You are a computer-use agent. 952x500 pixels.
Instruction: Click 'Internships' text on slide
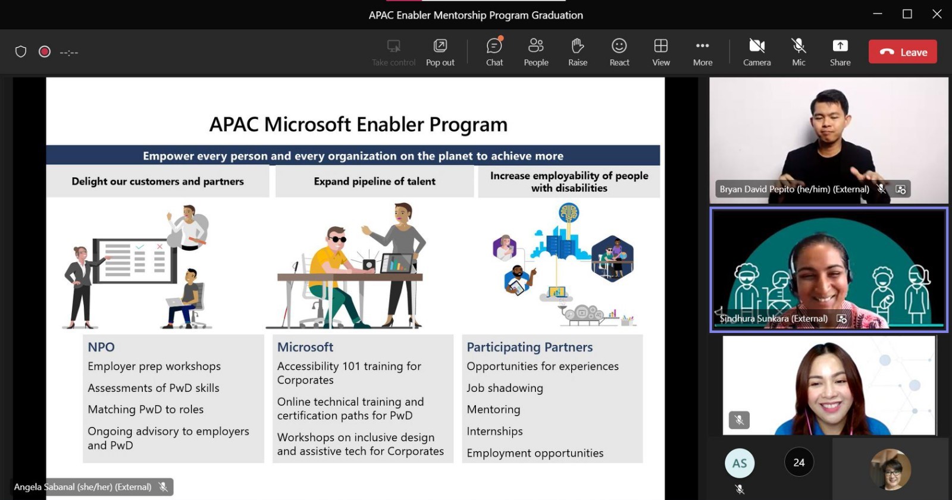tap(494, 431)
